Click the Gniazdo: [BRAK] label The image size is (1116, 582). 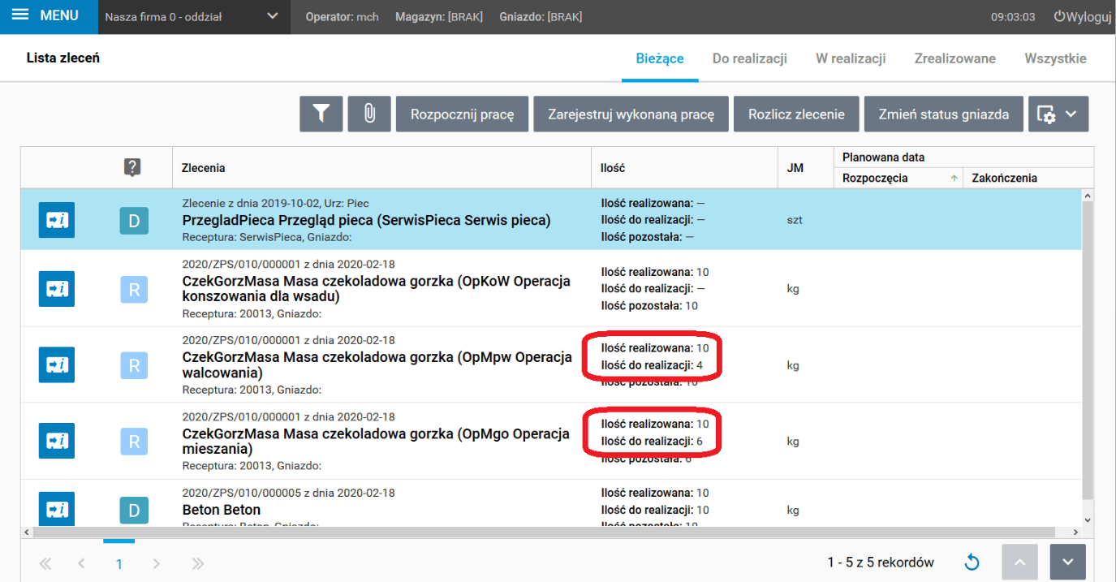(x=541, y=17)
